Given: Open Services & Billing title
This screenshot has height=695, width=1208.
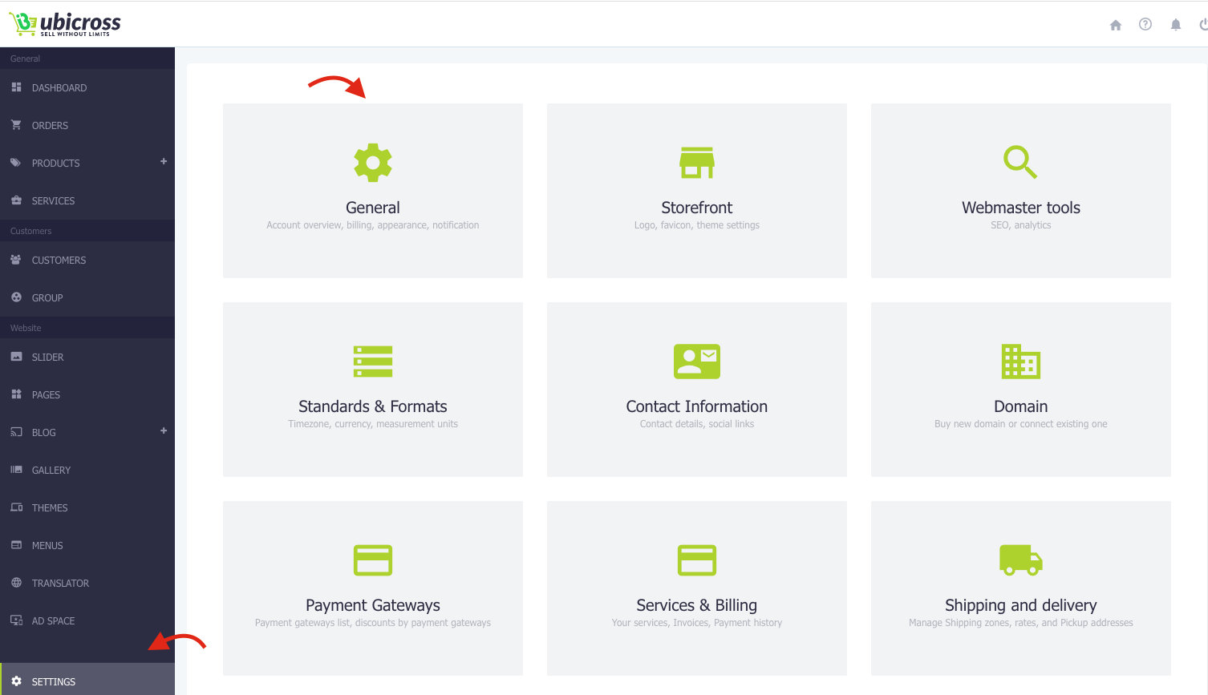Looking at the screenshot, I should click(x=697, y=605).
